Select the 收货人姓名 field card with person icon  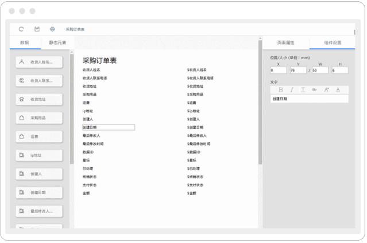pyautogui.click(x=39, y=62)
